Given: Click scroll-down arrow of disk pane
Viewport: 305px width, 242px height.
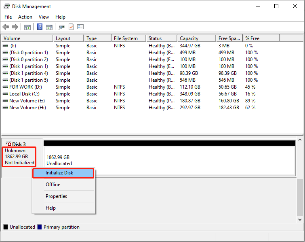Looking at the screenshot, I should (300, 220).
